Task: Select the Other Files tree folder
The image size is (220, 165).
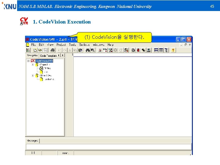Action: (46, 75)
